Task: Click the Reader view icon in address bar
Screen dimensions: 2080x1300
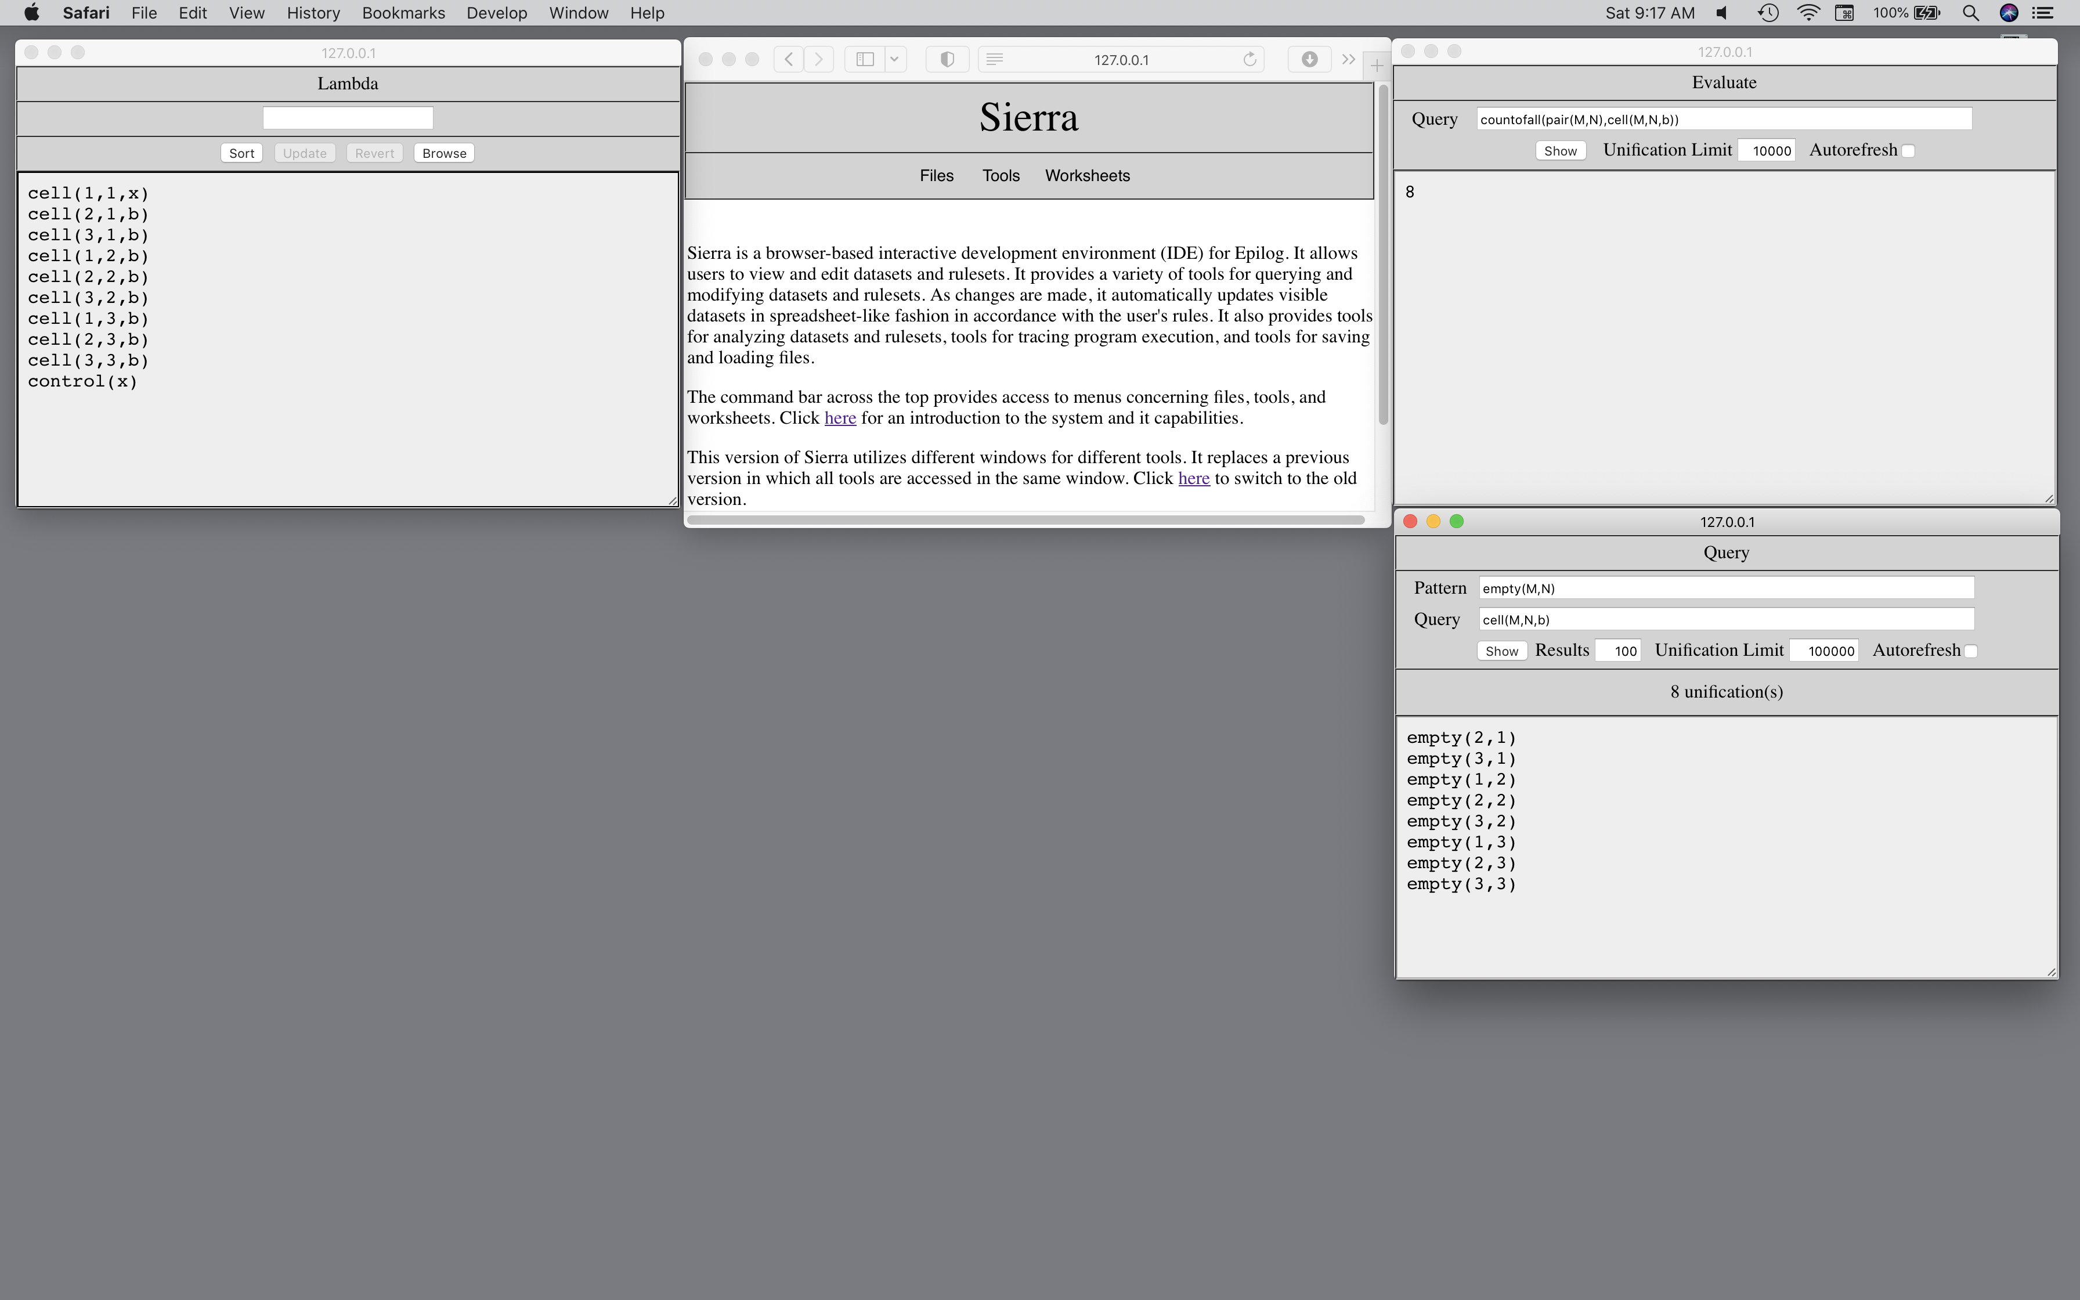Action: (995, 59)
